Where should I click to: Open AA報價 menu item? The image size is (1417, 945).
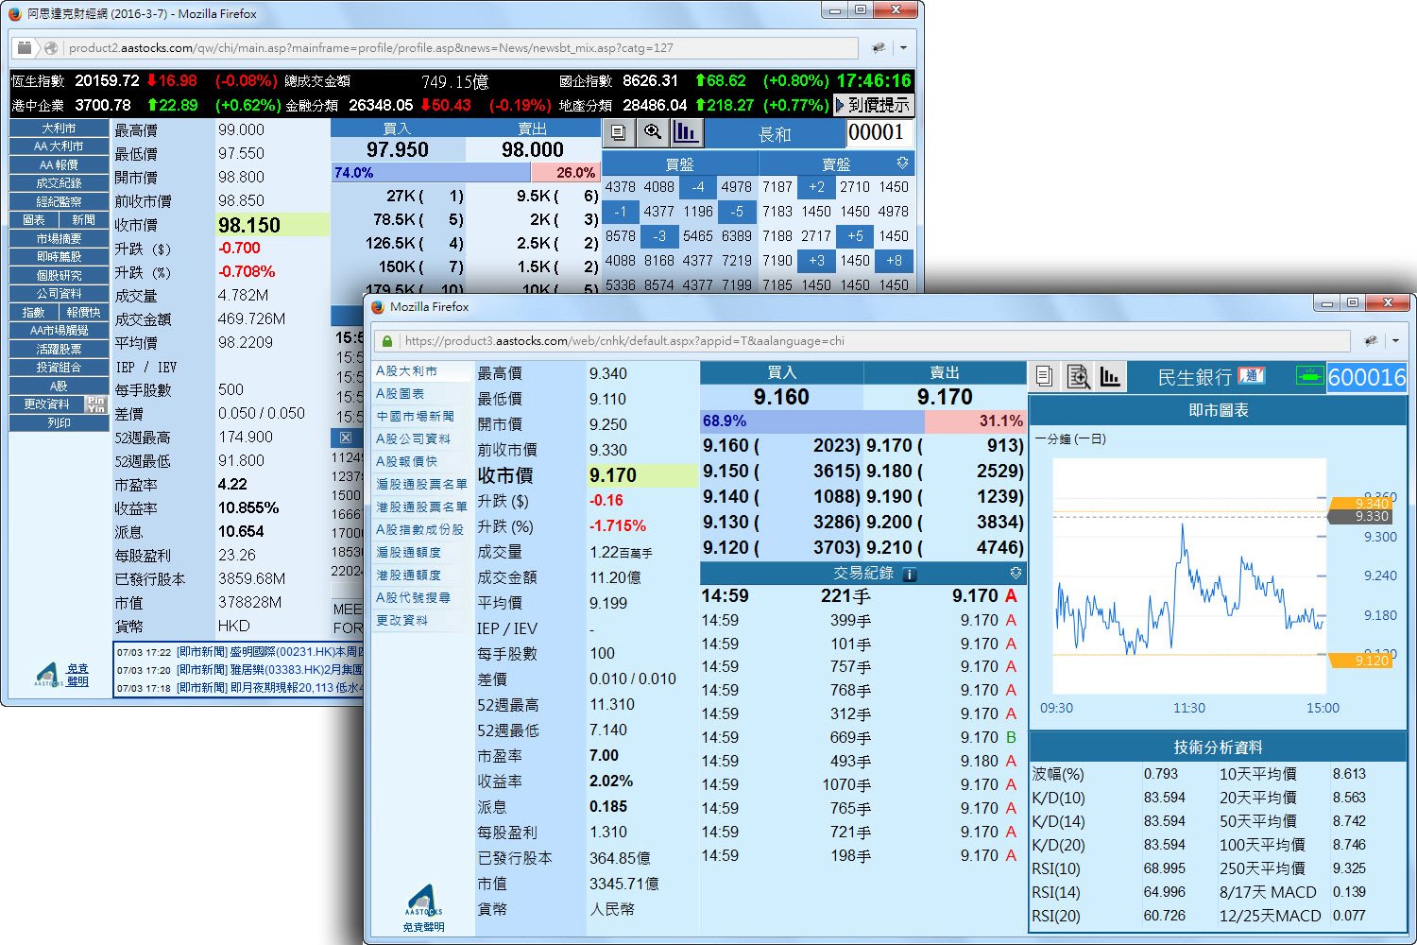click(59, 164)
